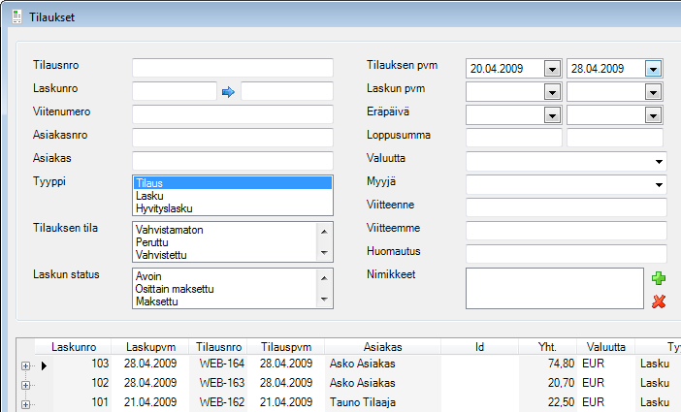Click the Viitenumero input field
The height and width of the screenshot is (412, 681).
(x=233, y=114)
